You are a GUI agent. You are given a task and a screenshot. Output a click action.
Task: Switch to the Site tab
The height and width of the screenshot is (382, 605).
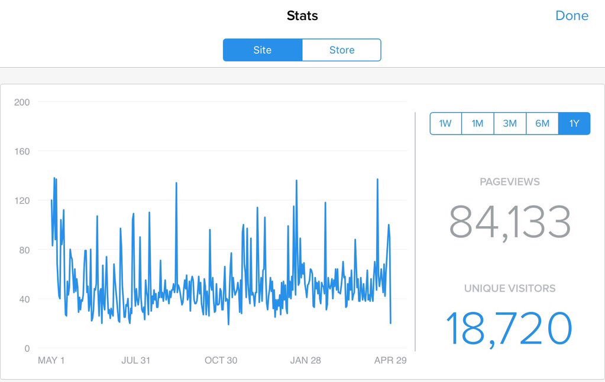click(x=263, y=50)
